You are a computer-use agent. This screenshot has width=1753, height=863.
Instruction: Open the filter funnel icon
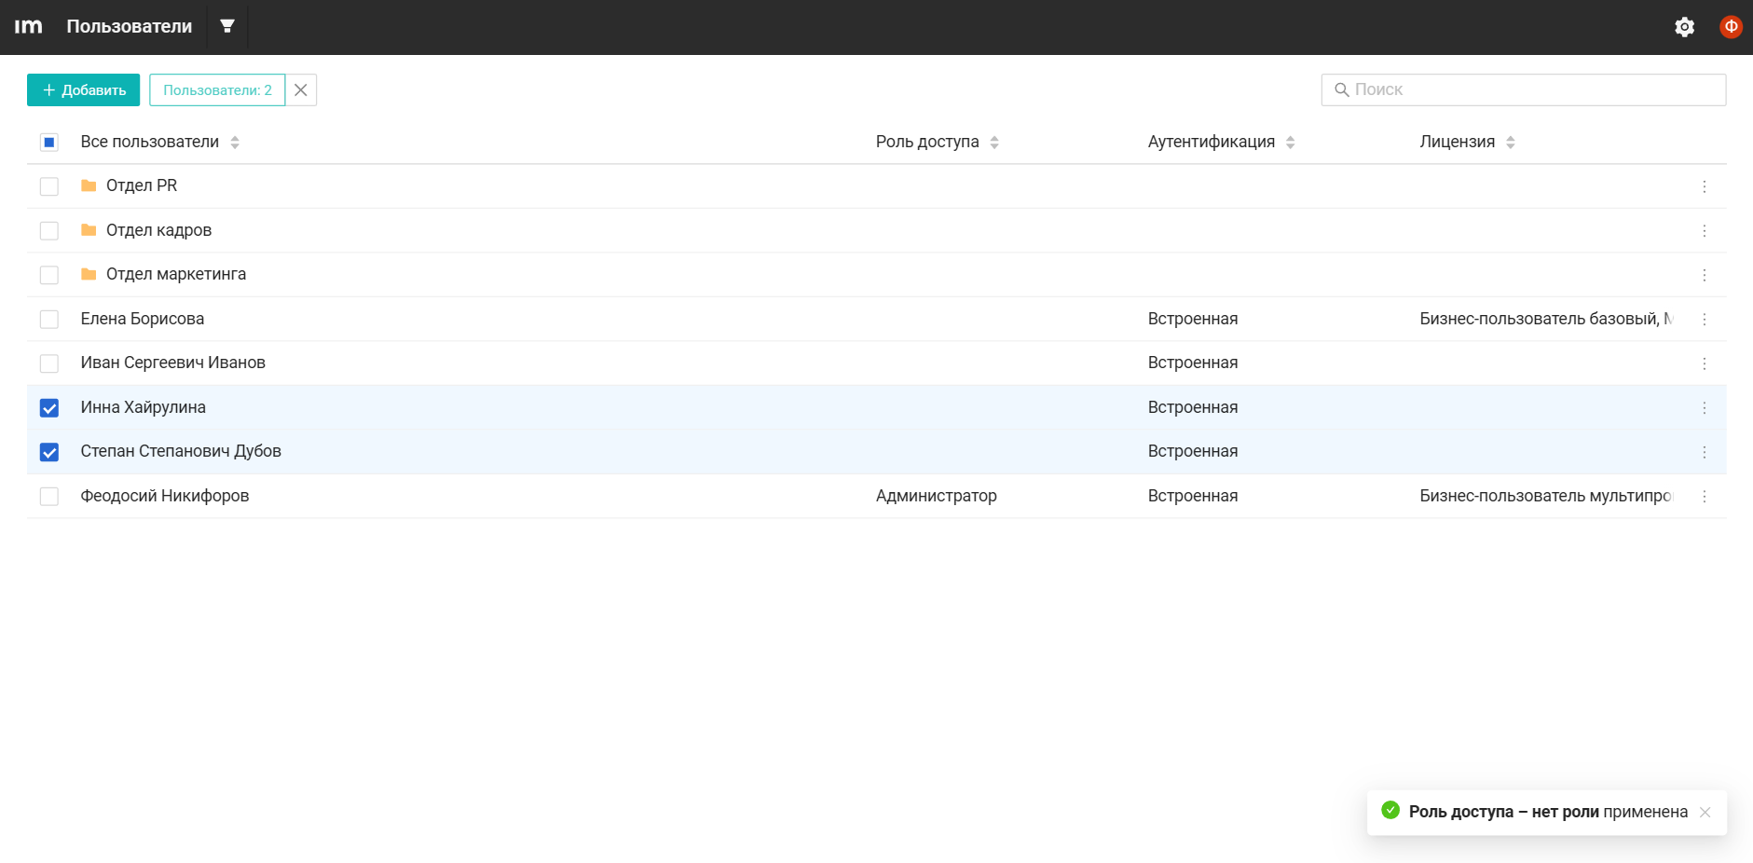pos(226,26)
